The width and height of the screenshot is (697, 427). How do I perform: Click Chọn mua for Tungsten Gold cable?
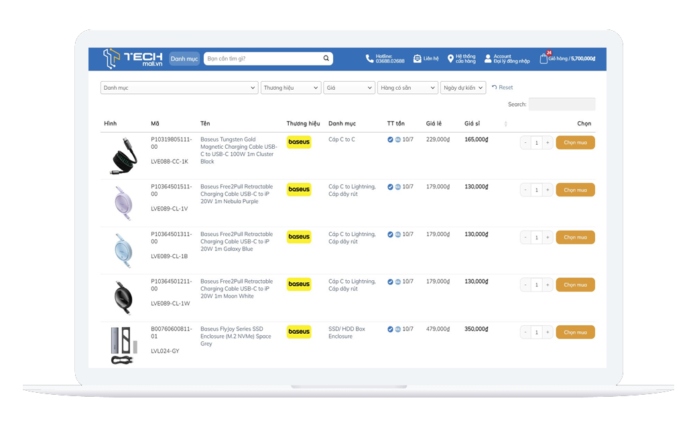click(x=575, y=142)
